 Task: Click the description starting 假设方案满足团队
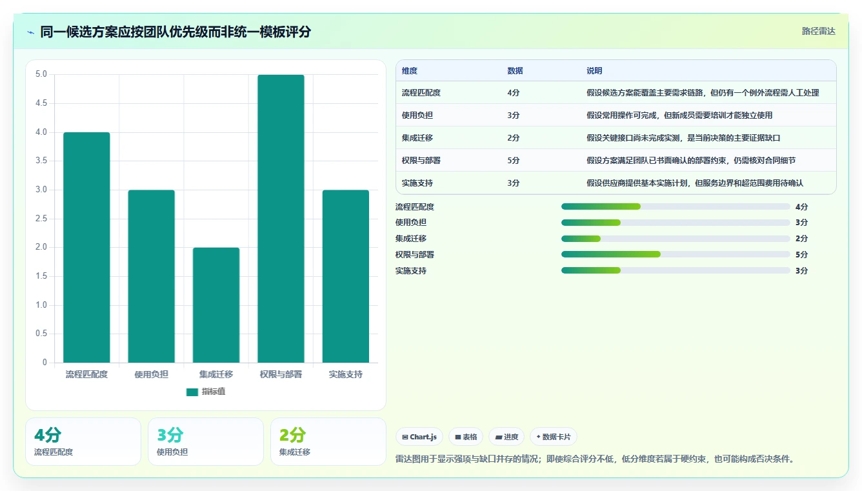pos(691,161)
